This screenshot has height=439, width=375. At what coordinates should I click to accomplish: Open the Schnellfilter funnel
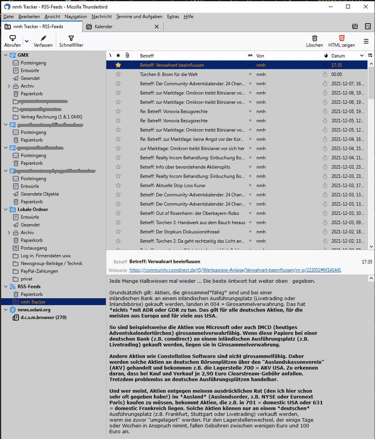[x=71, y=39]
